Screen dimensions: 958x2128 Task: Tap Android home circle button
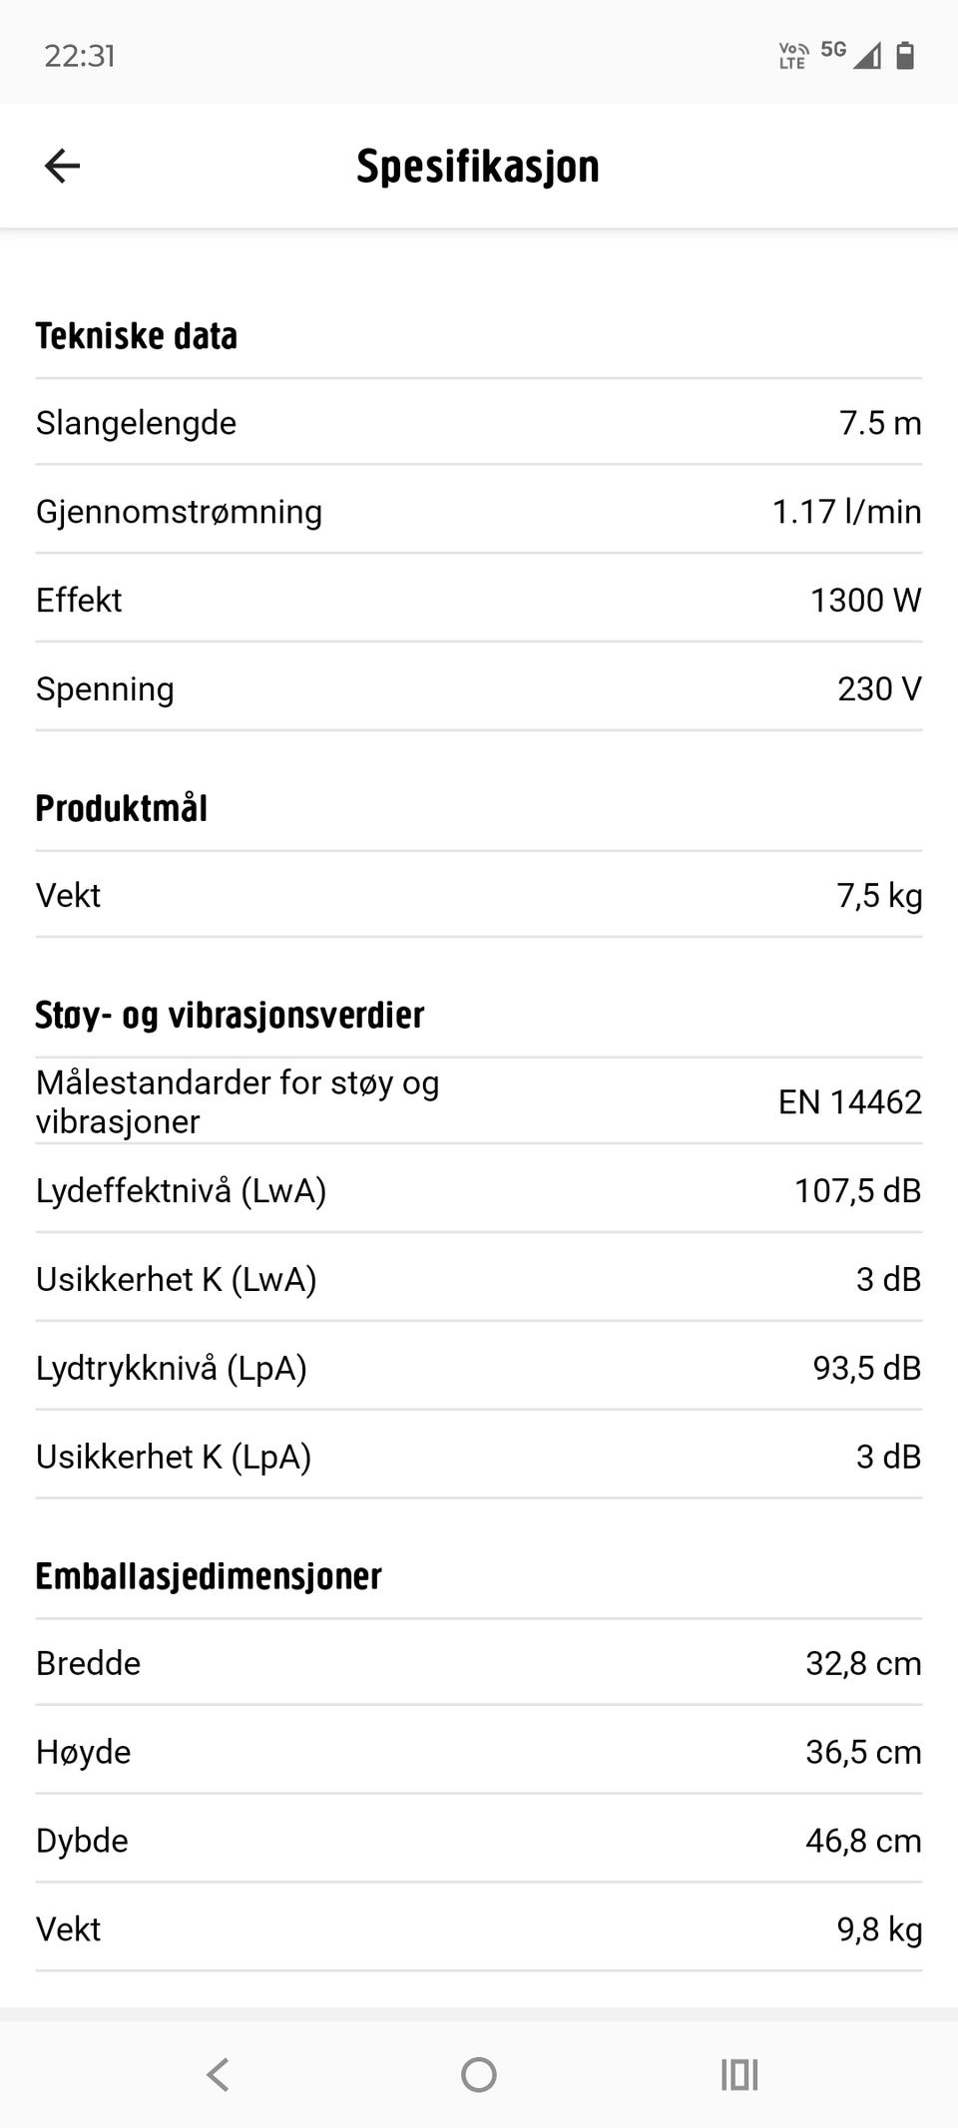(479, 2074)
